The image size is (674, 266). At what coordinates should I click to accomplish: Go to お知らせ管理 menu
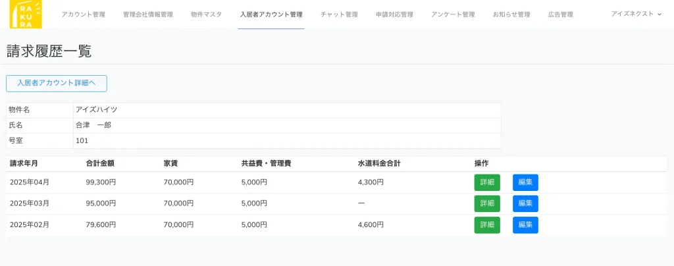511,14
